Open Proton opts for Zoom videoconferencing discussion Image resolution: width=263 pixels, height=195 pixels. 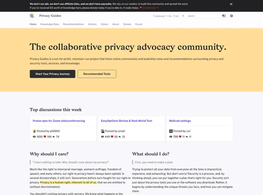[x=59, y=121]
